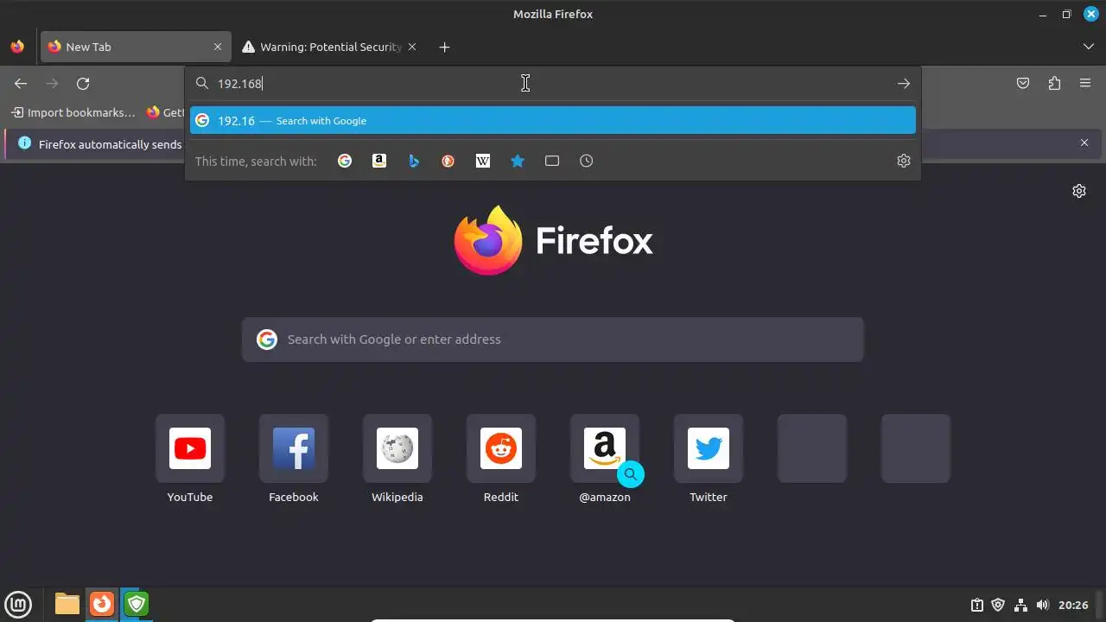This screenshot has width=1106, height=622.
Task: Search in History clock icon
Action: (x=587, y=161)
